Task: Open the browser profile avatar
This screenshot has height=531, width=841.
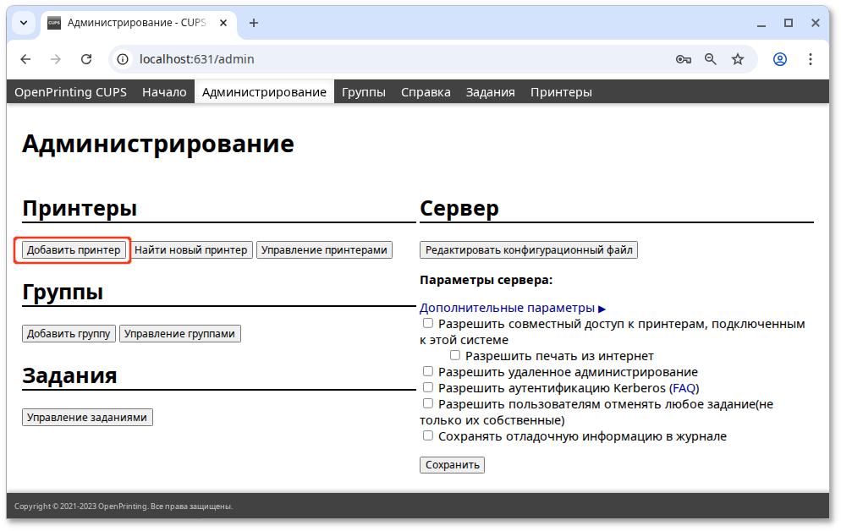Action: (x=779, y=59)
